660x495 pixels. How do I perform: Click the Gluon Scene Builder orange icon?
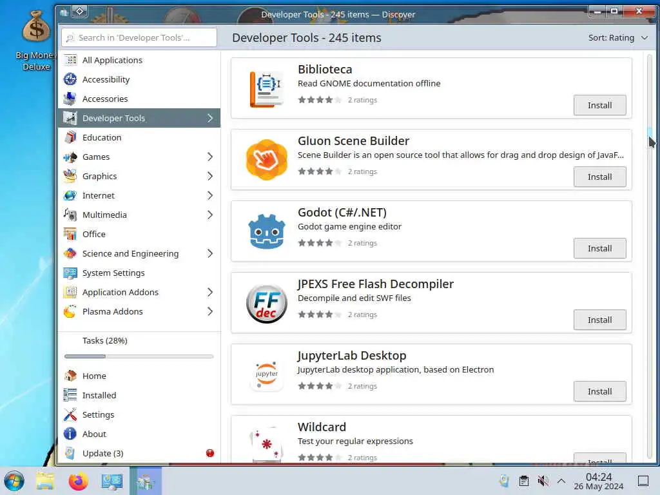click(266, 160)
